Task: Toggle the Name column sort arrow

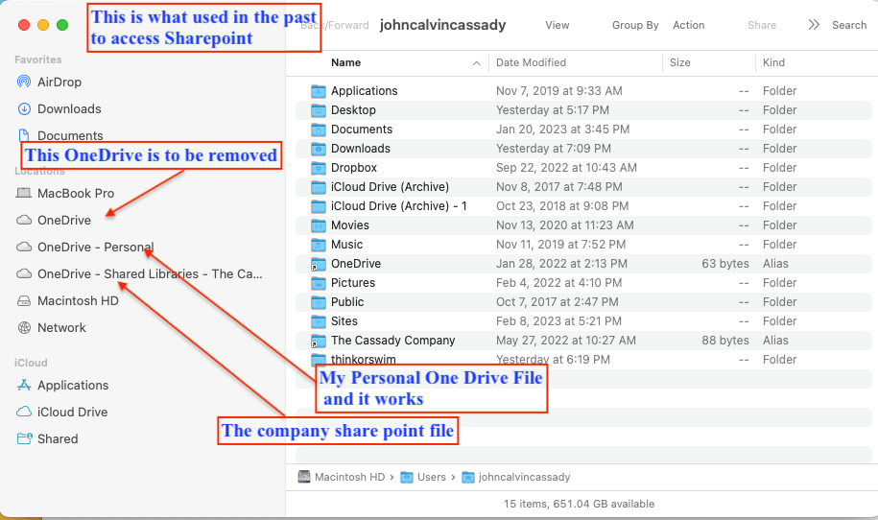Action: click(x=477, y=63)
